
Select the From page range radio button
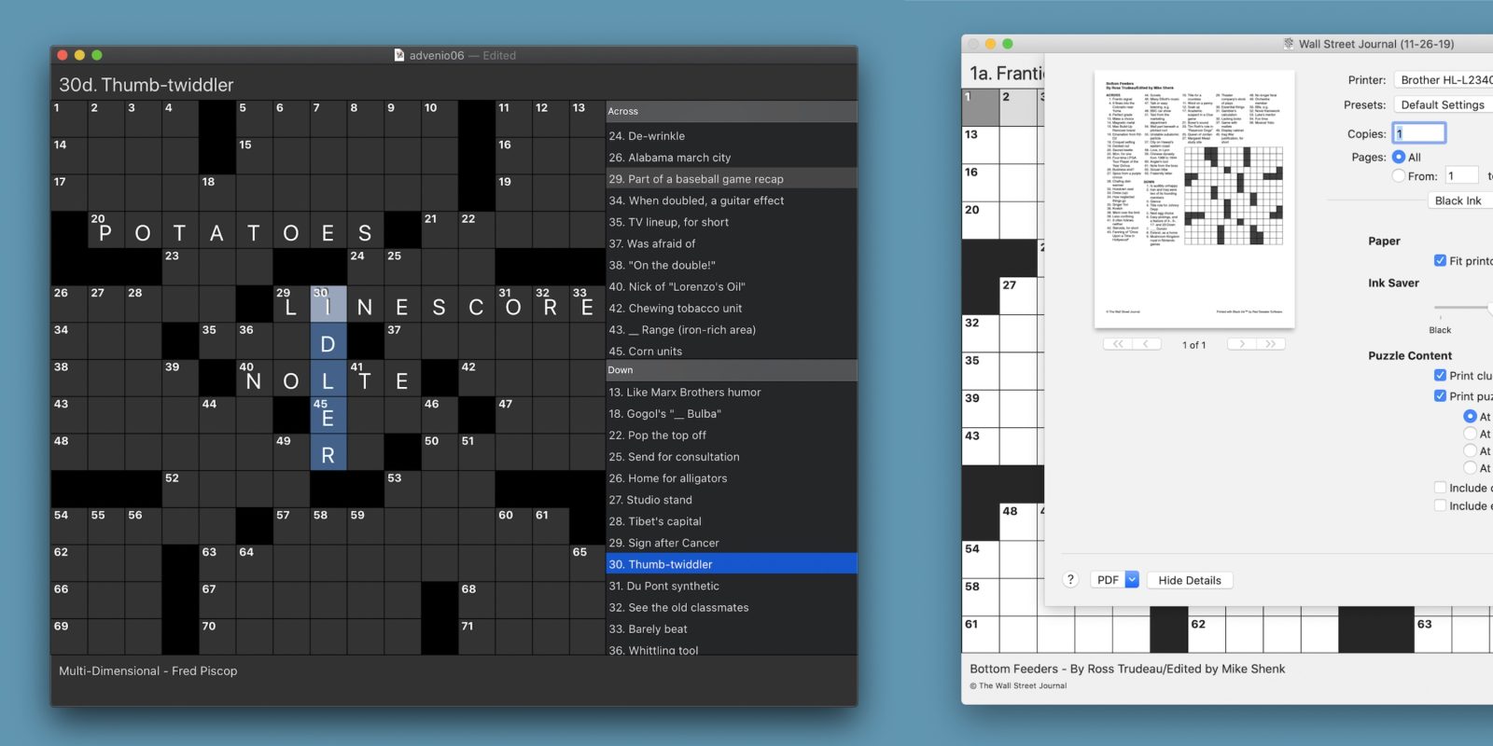[x=1399, y=175]
